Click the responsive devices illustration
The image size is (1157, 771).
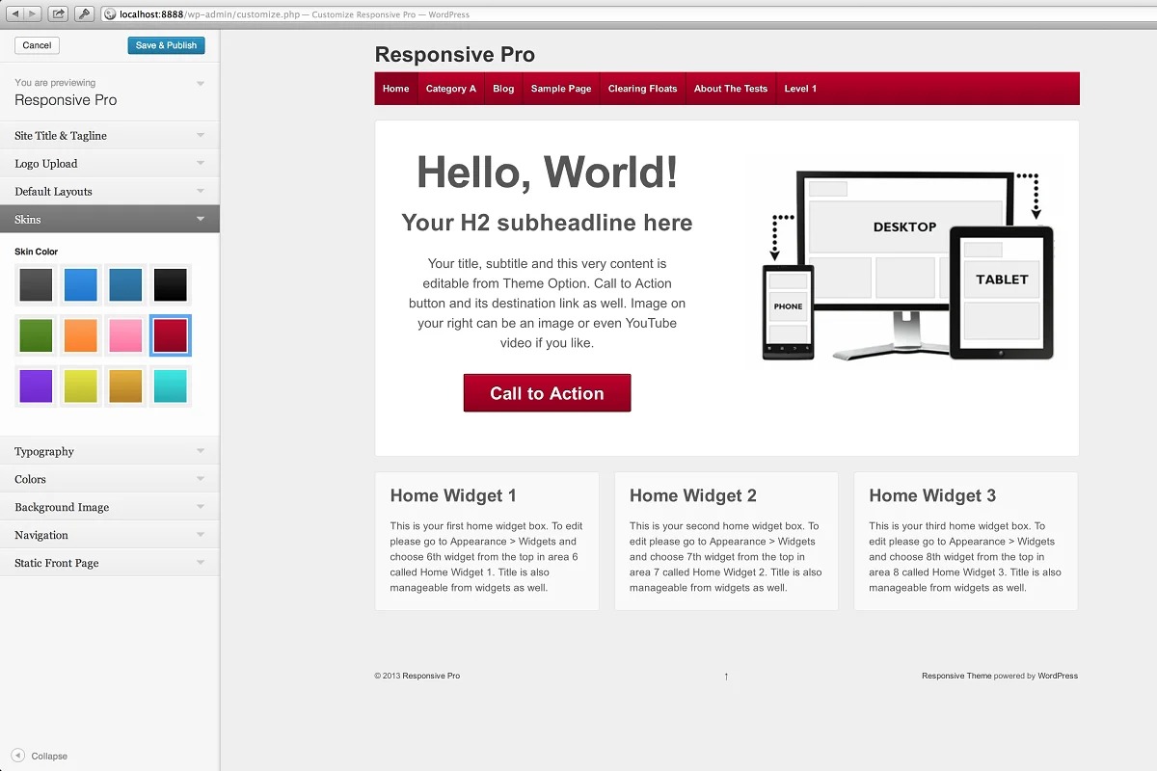pyautogui.click(x=907, y=266)
